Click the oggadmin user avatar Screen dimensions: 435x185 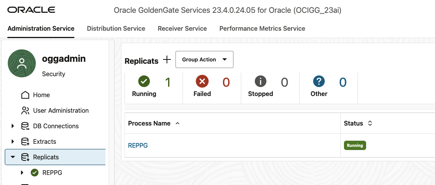coord(22,63)
